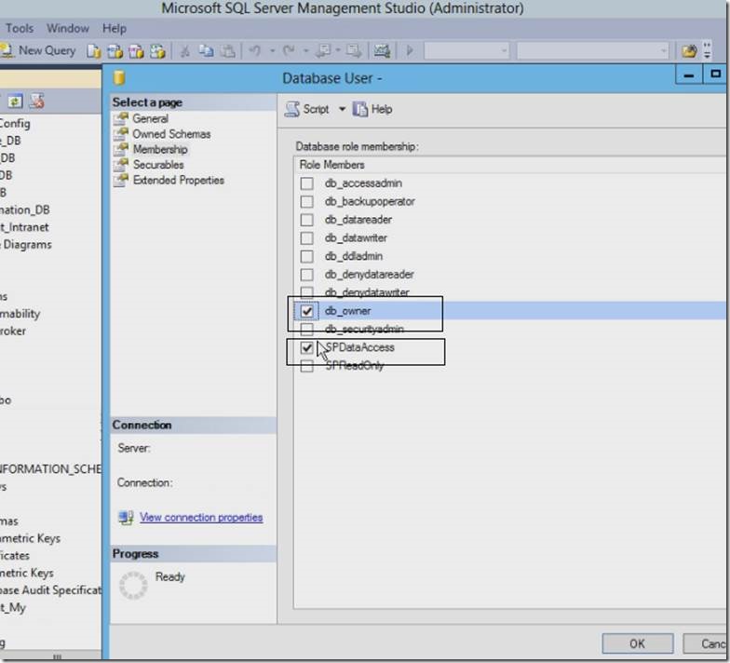Image resolution: width=730 pixels, height=663 pixels.
Task: Check the db_denydatareader role checkbox
Action: [x=307, y=275]
